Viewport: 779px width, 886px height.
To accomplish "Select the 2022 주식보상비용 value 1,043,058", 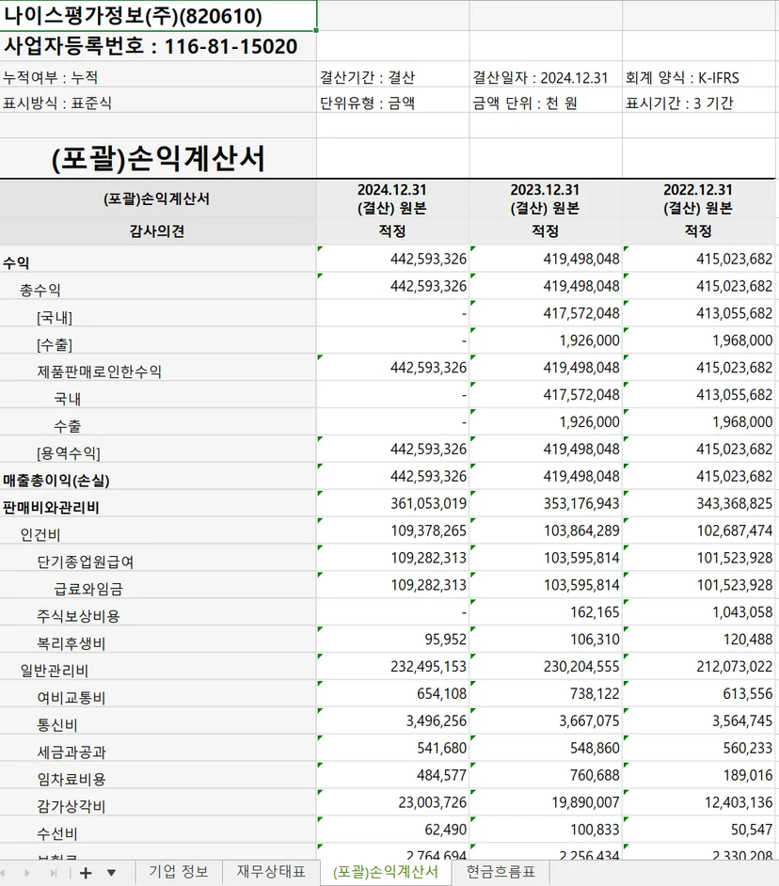I will click(x=699, y=612).
